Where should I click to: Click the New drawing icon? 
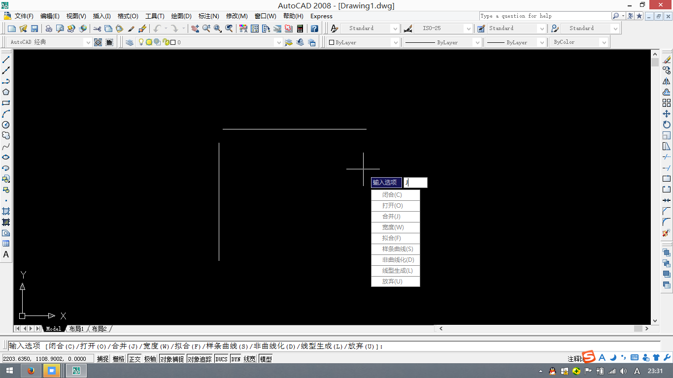(x=12, y=29)
